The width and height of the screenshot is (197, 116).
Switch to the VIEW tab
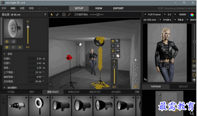pos(99,8)
